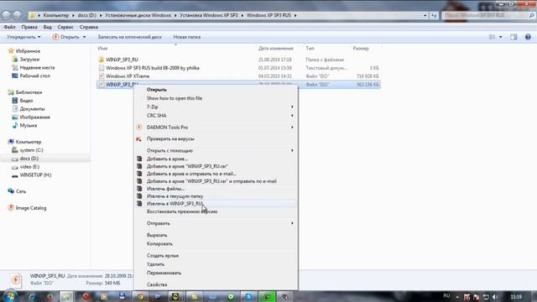The width and height of the screenshot is (537, 302).
Task: Click the change view icon
Action: [x=493, y=37]
